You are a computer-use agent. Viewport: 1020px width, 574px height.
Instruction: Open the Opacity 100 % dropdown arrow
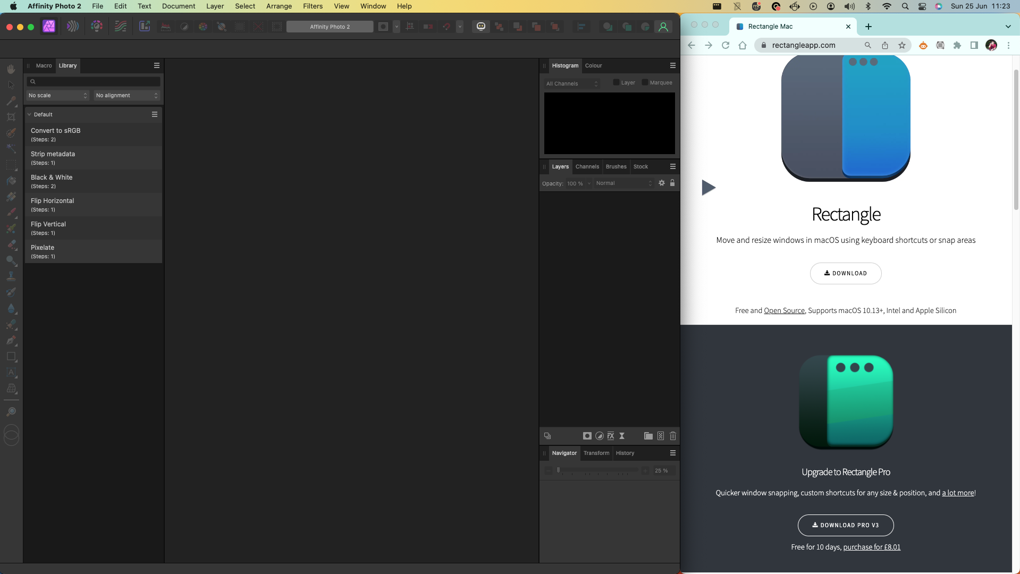coord(589,183)
